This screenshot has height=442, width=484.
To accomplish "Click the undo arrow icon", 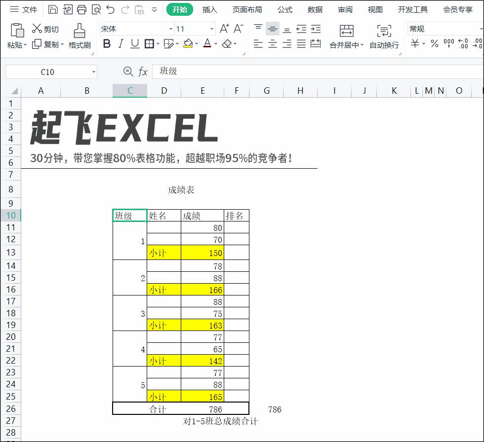I will pos(110,9).
